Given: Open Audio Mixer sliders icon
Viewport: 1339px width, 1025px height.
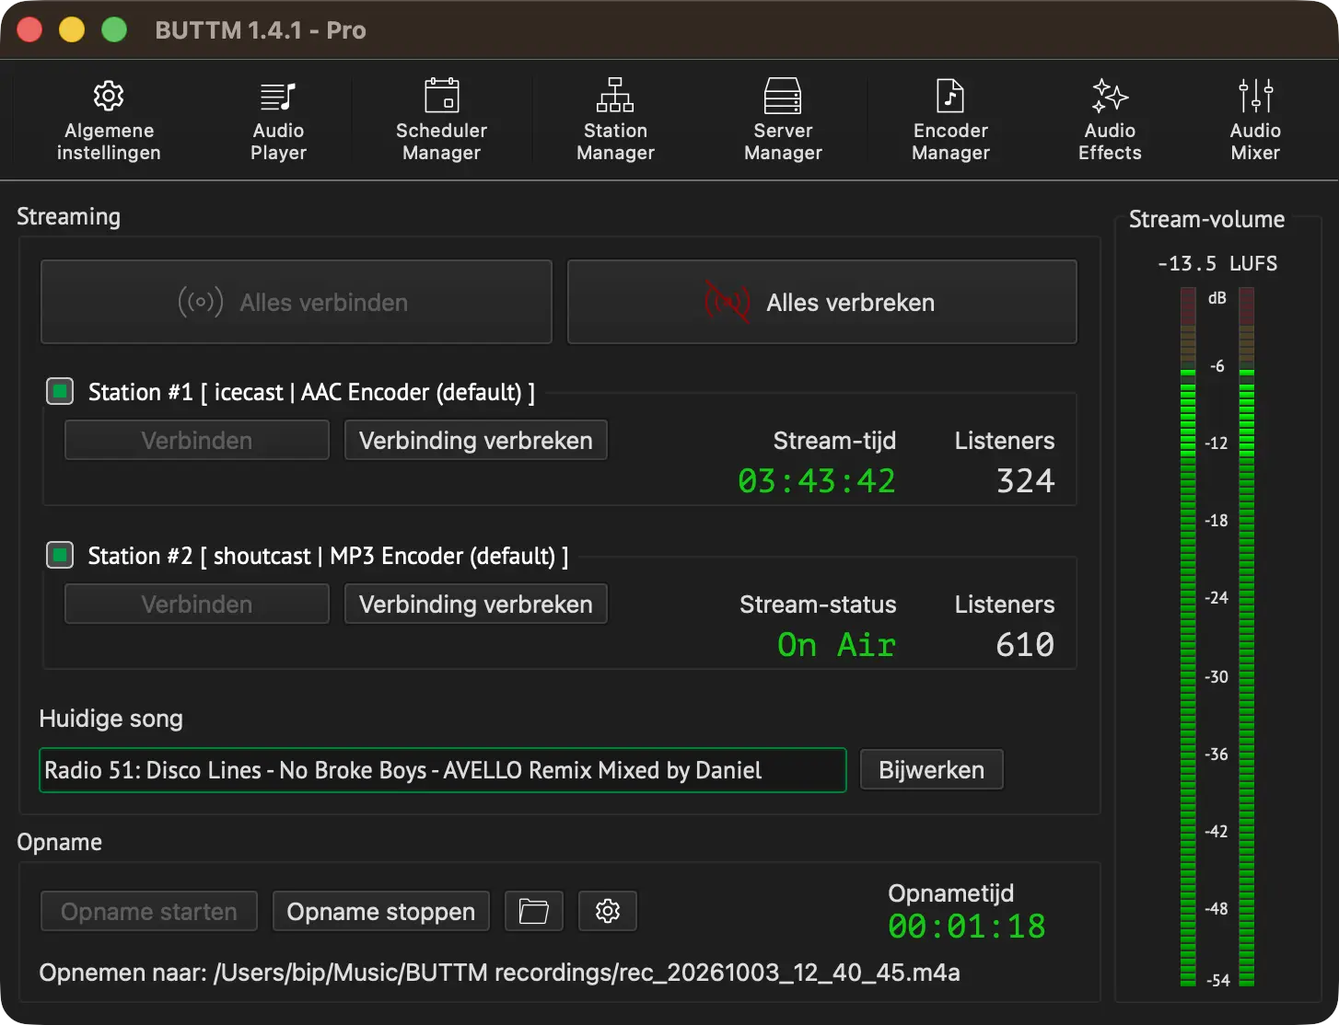Looking at the screenshot, I should [1255, 96].
